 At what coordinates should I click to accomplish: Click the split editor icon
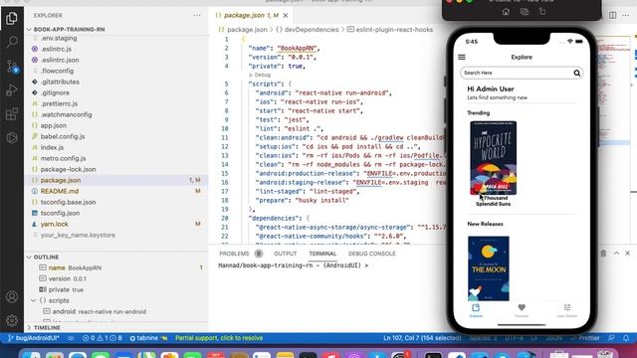click(613, 16)
